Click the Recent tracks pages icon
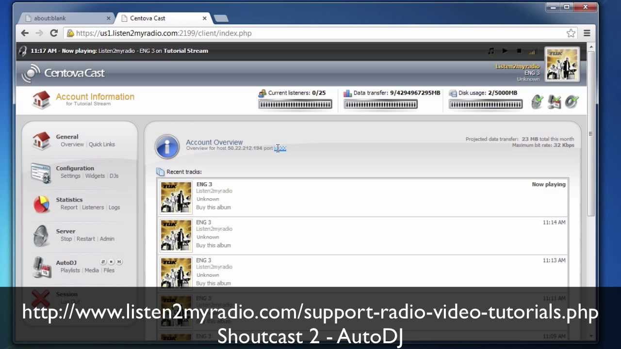The image size is (621, 349). (160, 172)
